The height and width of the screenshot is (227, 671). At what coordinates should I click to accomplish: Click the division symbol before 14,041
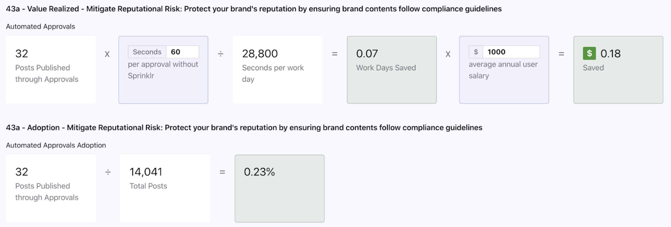tap(108, 172)
